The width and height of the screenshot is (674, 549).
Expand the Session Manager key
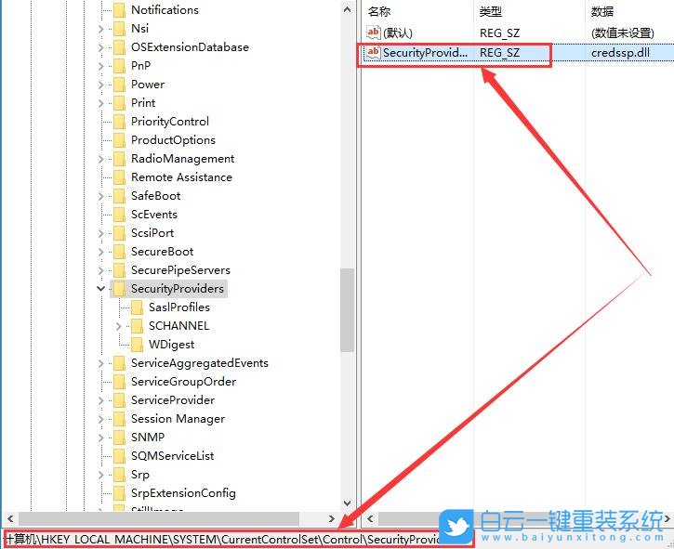100,419
